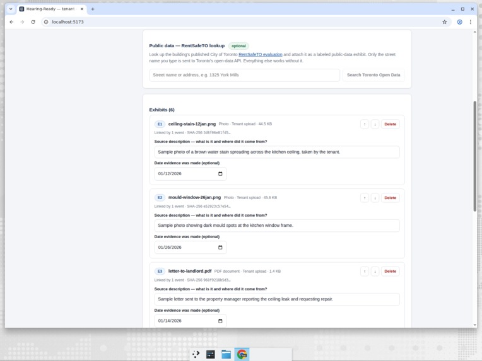The image size is (482, 361).
Task: Open browser profile menu
Action: (459, 22)
